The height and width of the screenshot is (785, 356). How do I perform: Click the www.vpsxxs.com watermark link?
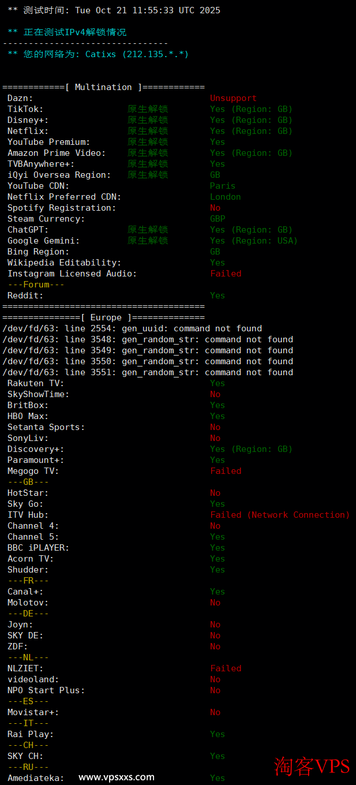[x=116, y=777]
